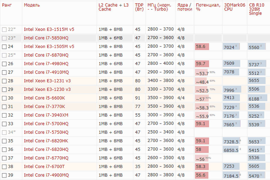Enable the checkbox for rank 33
270x180 pixels.
pyautogui.click(x=4, y=124)
